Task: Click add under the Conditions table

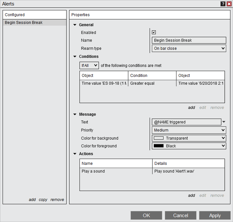Action: click(192, 108)
